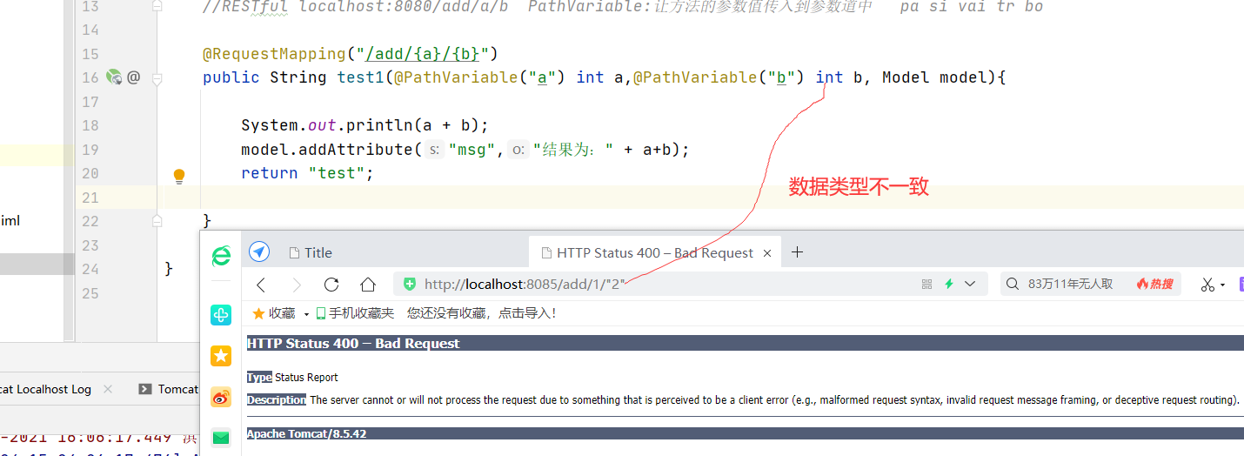Screen dimensions: 1244x456
Task: Go forward in the browser
Action: [x=297, y=285]
